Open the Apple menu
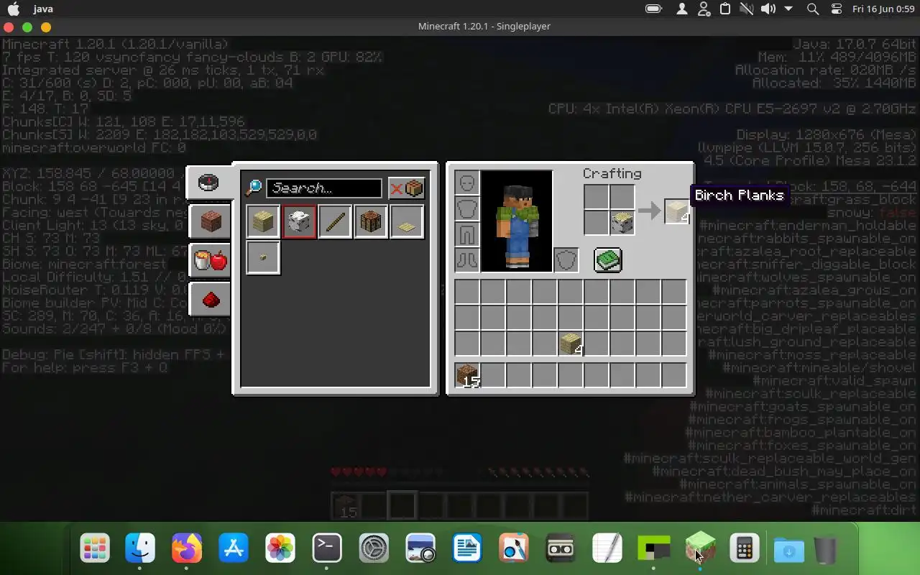Image resolution: width=920 pixels, height=575 pixels. pos(14,9)
